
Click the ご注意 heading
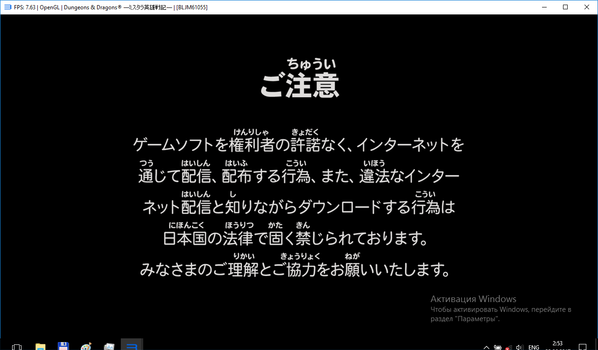(x=299, y=85)
